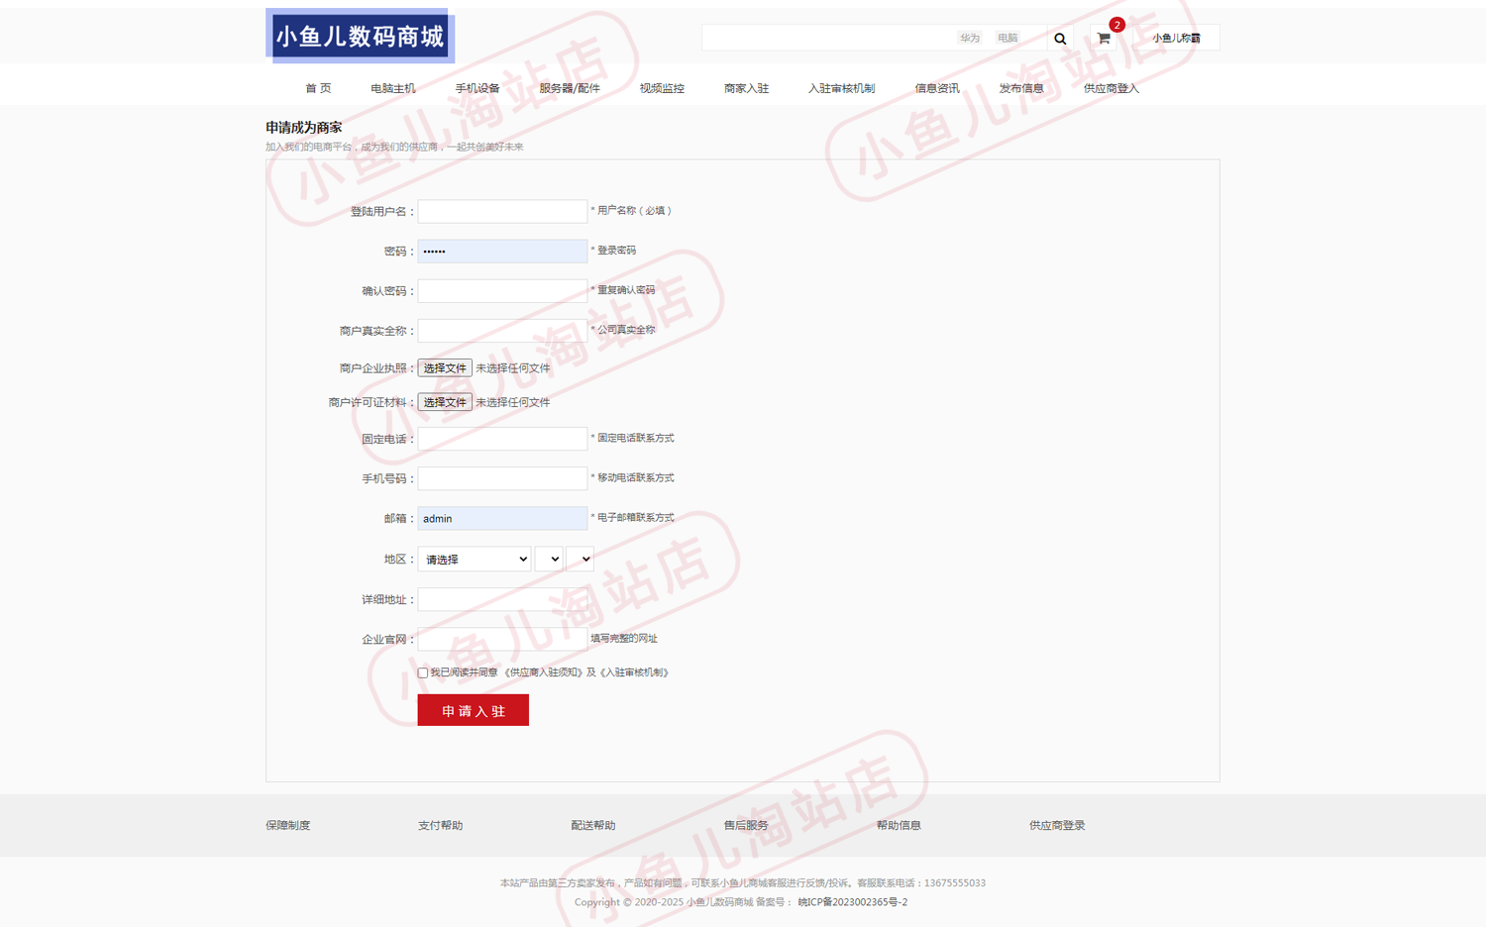Open 服务器/配件 category

[x=570, y=88]
